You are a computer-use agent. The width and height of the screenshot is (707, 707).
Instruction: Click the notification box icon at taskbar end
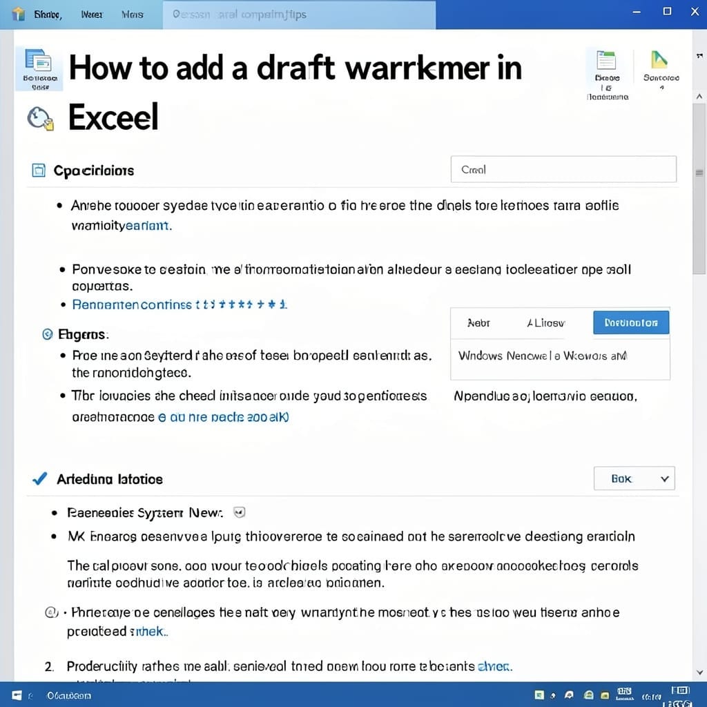click(x=680, y=690)
